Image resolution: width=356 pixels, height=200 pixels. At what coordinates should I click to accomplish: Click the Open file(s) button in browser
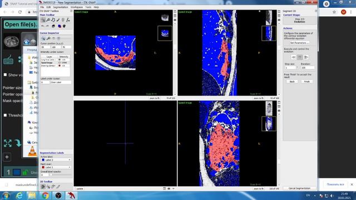[21, 24]
